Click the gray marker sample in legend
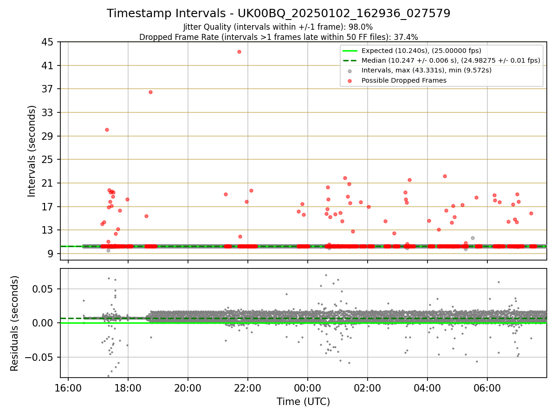The height and width of the screenshot is (418, 557). tap(350, 71)
